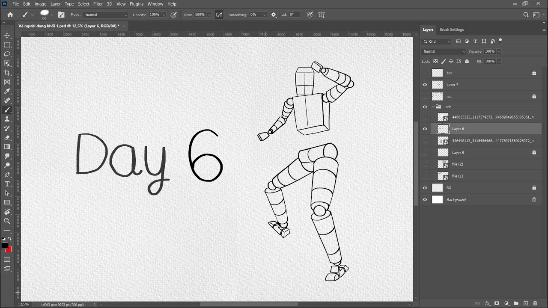The image size is (548, 308).
Task: Select the Eraser tool
Action: 7,138
